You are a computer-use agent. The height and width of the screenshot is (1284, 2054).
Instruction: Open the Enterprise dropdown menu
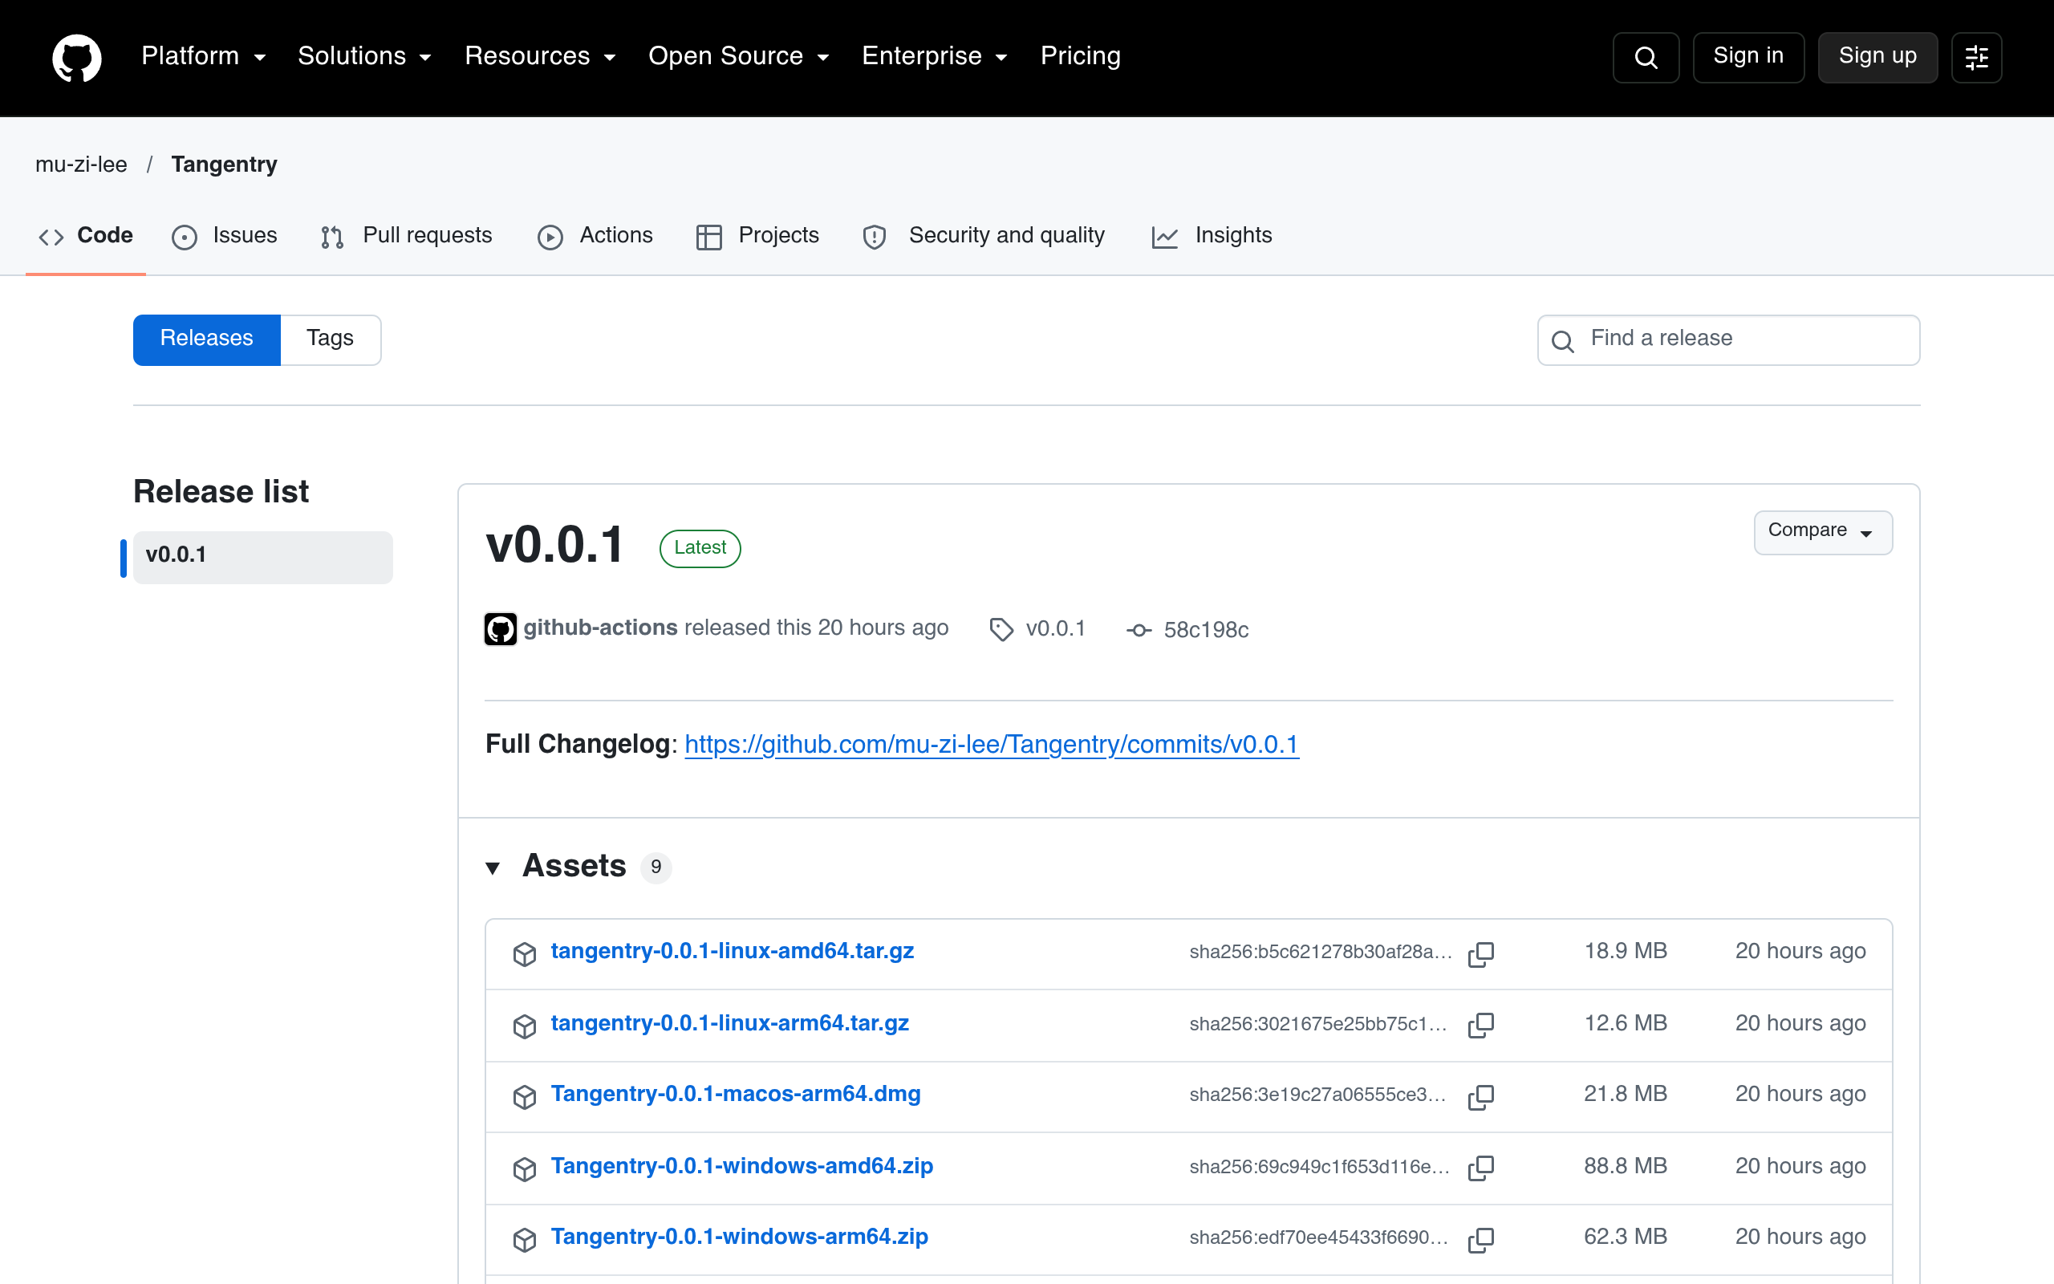pos(935,56)
